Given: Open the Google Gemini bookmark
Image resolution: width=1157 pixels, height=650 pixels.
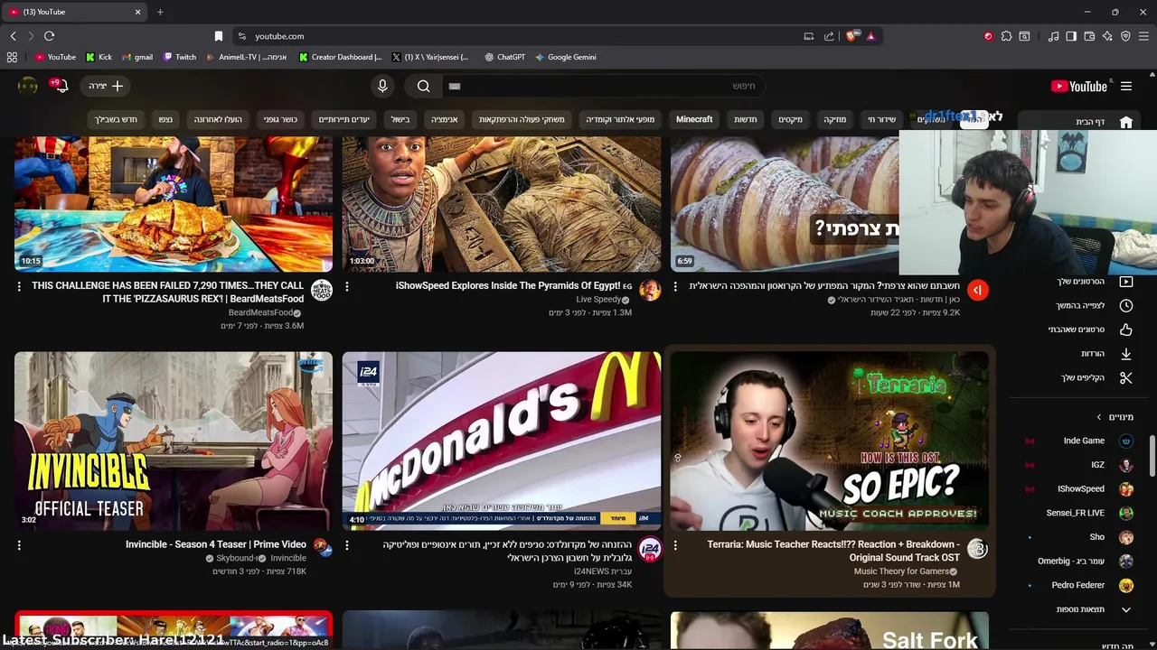Looking at the screenshot, I should click(x=566, y=57).
